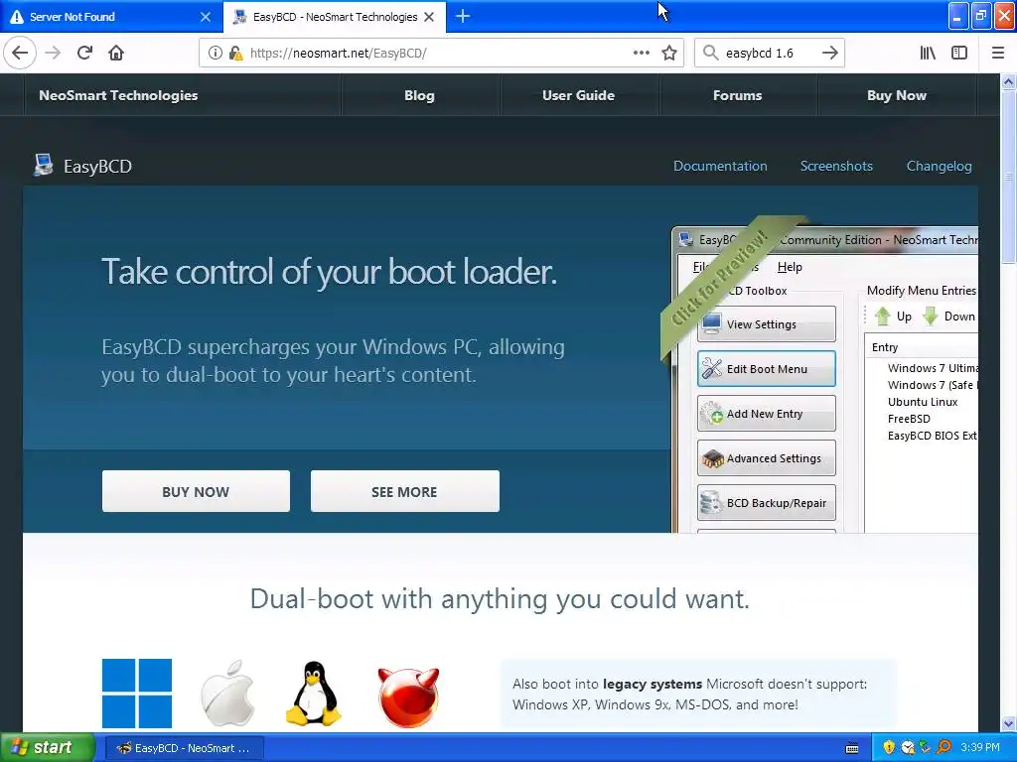The image size is (1017, 762).
Task: Click the search magnifier icon
Action: pos(711,54)
